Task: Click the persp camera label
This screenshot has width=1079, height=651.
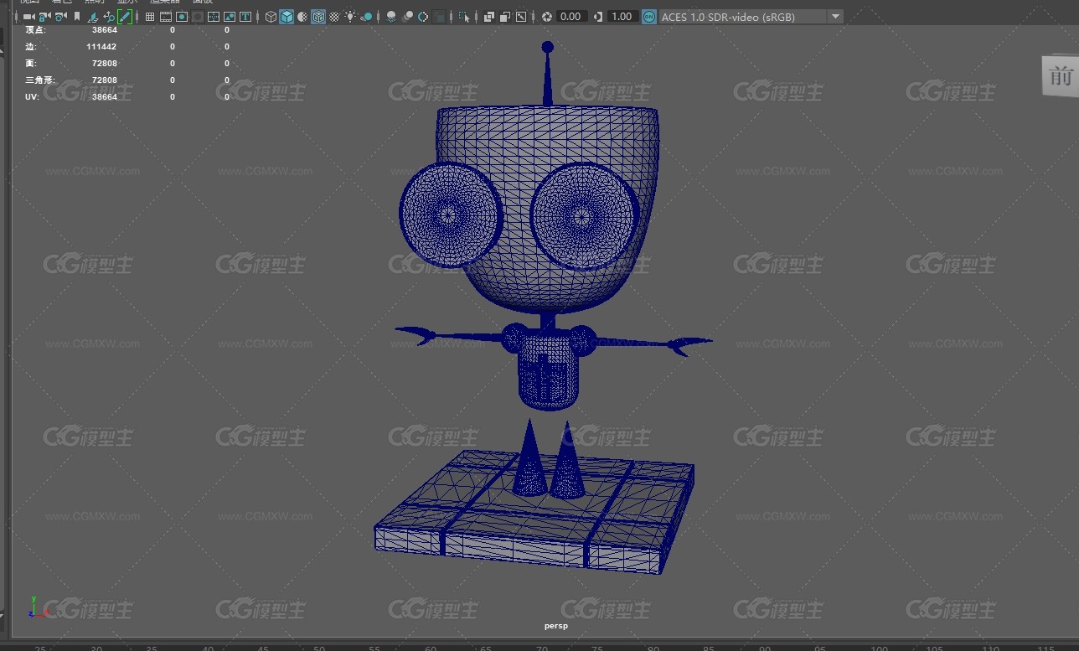Action: coord(555,625)
